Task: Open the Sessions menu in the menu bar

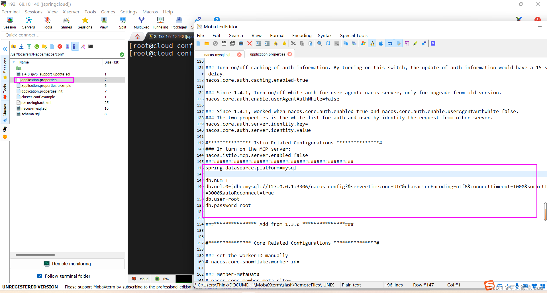Action: click(x=34, y=12)
